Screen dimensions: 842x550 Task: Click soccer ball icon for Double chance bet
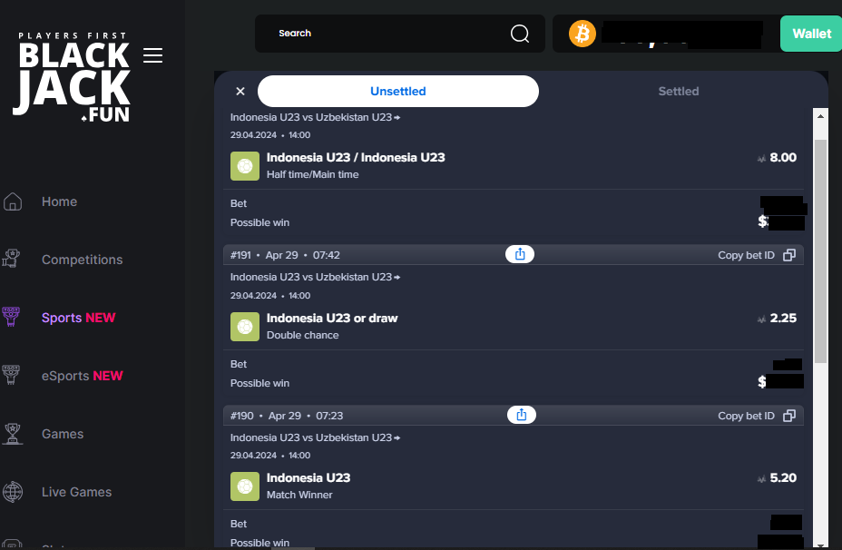tap(245, 327)
